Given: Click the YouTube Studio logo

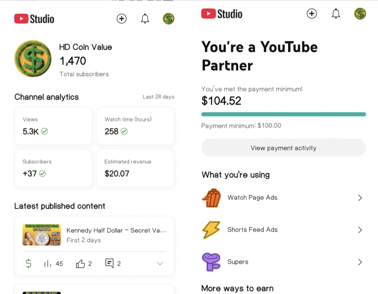Looking at the screenshot, I should [x=34, y=19].
